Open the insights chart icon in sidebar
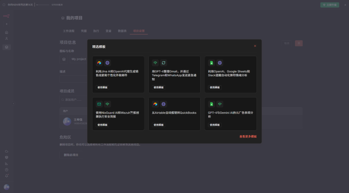Image resolution: width=349 pixels, height=193 pixels. click(x=6, y=164)
